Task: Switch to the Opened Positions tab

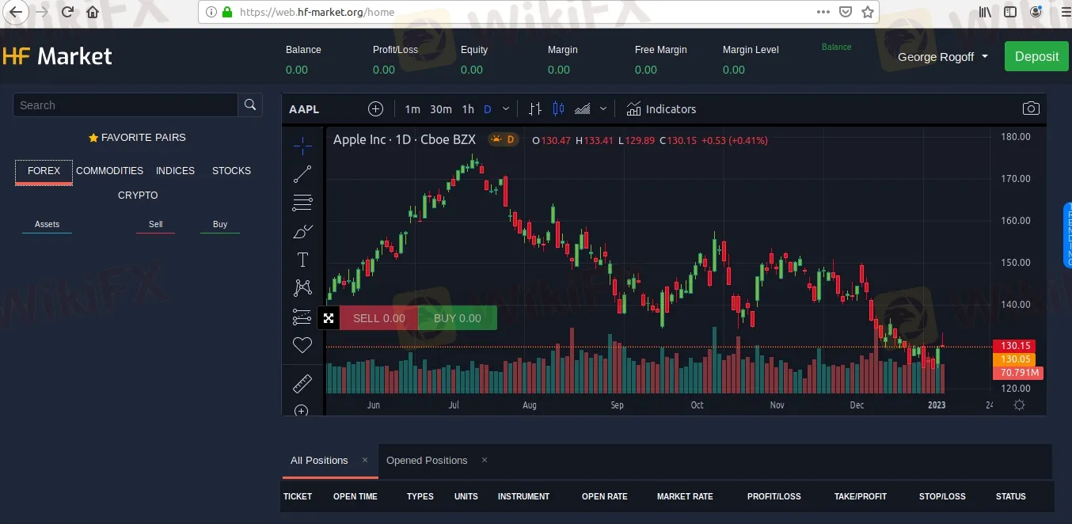Action: click(x=427, y=461)
